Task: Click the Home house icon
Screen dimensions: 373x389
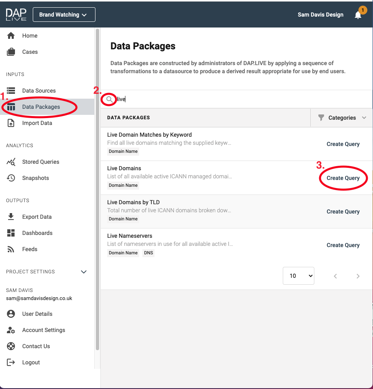Action: pyautogui.click(x=11, y=36)
